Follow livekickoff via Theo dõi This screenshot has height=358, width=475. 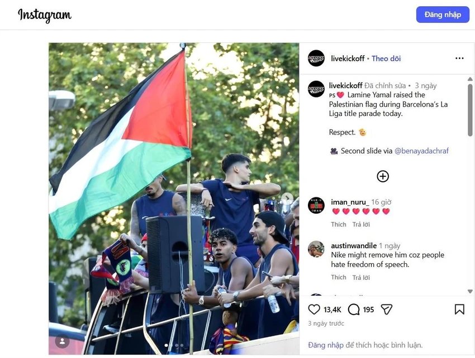coord(386,59)
